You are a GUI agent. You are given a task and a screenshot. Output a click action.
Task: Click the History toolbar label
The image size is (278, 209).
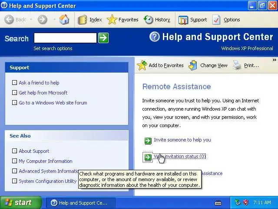[x=162, y=20]
